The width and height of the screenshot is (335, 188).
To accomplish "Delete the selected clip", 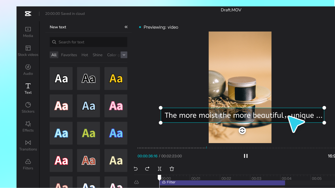I will 172,169.
